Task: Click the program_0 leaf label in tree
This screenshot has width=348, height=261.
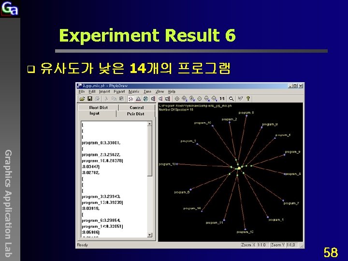Action: pyautogui.click(x=246, y=113)
